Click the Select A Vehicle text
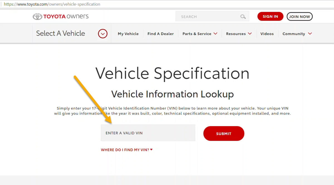This screenshot has height=185, width=334. [x=61, y=33]
